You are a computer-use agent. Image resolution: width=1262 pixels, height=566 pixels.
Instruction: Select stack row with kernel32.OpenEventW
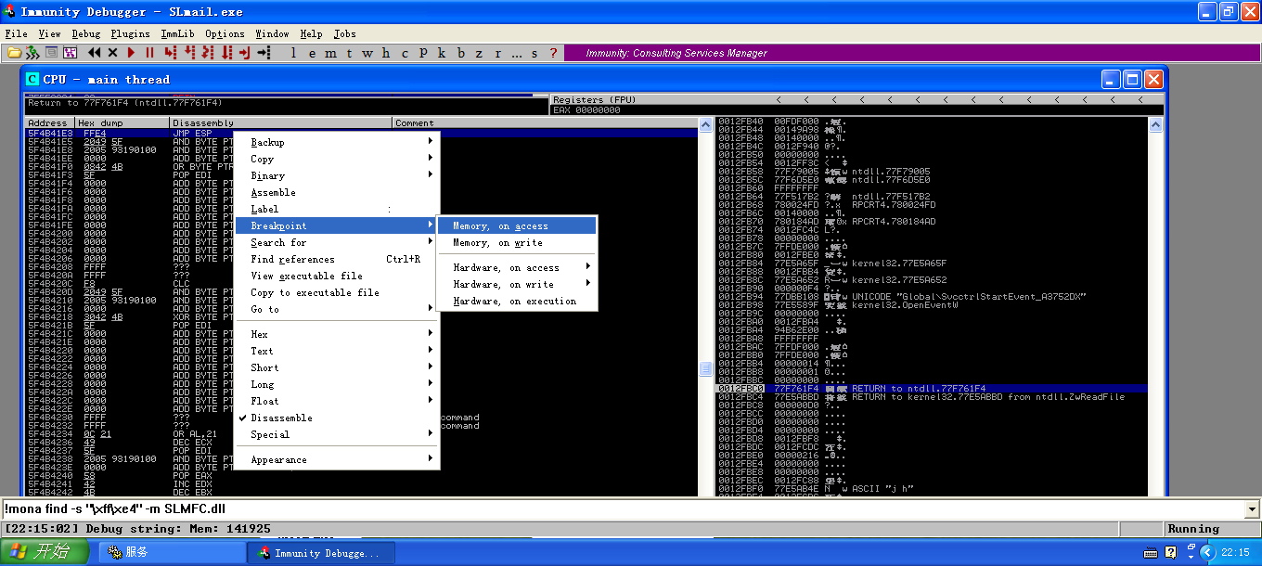[932, 304]
